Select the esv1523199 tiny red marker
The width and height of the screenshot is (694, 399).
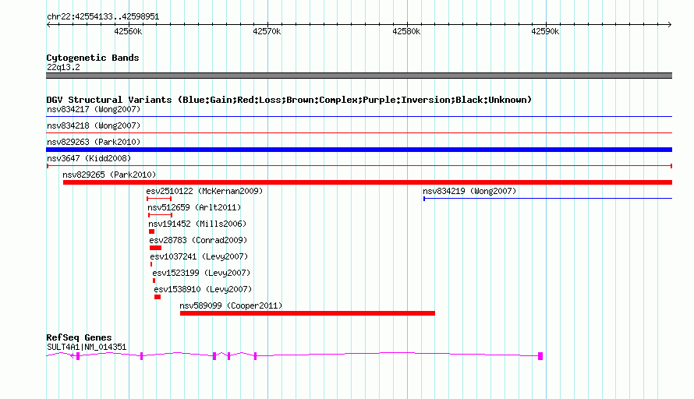[154, 281]
